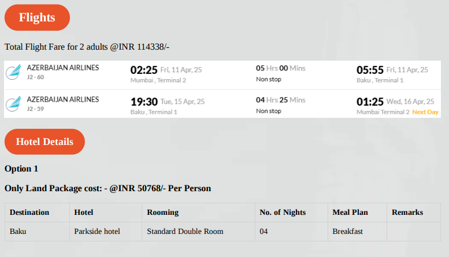Click the 01:25 arrival time in Mumbai
Viewport: 449px width, 257px height.
point(370,102)
